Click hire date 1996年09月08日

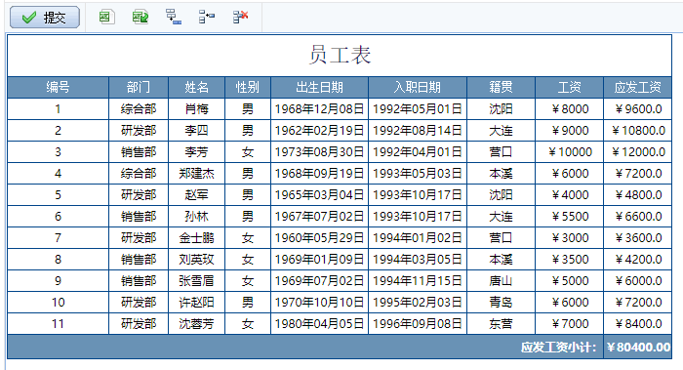pos(418,324)
